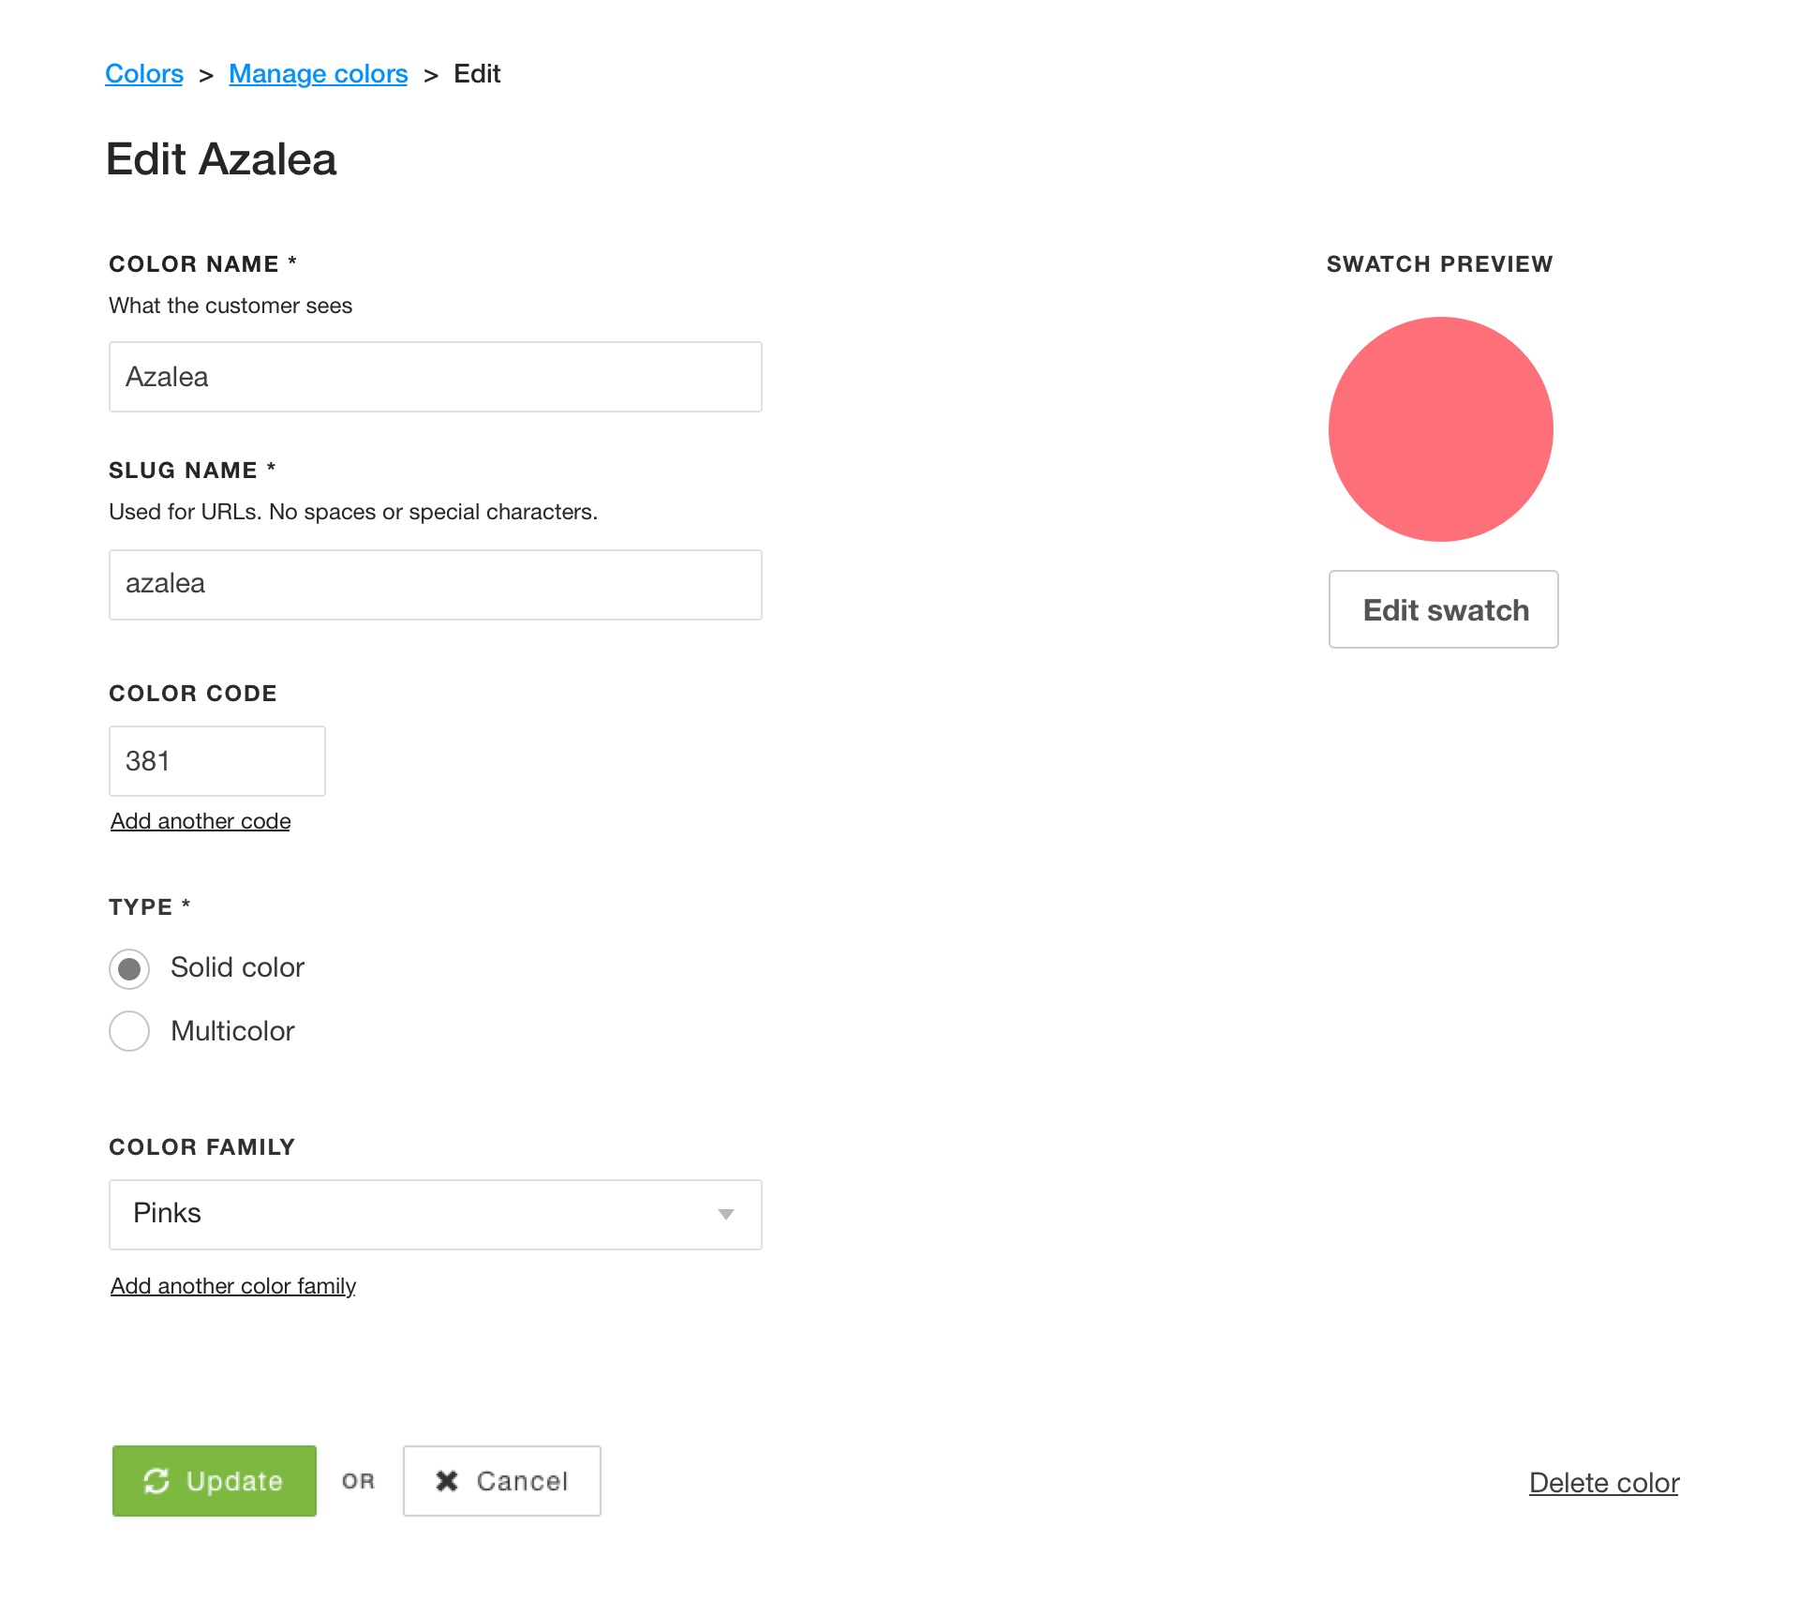This screenshot has width=1799, height=1616.
Task: Click the Colors breadcrumb menu item
Action: tap(145, 73)
